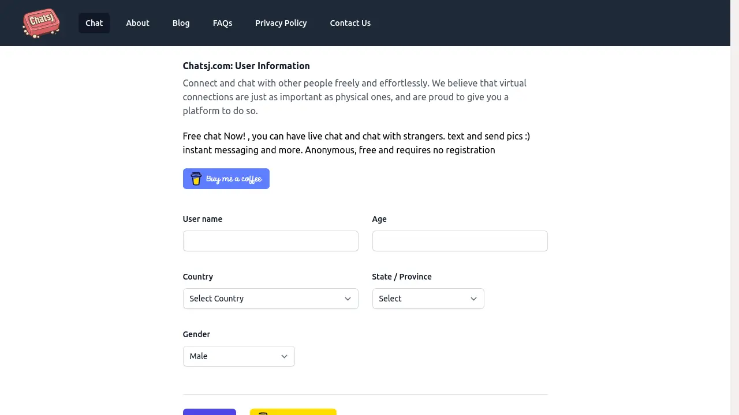Image resolution: width=739 pixels, height=415 pixels.
Task: Click the blue submit button at the bottom
Action: pos(209,413)
